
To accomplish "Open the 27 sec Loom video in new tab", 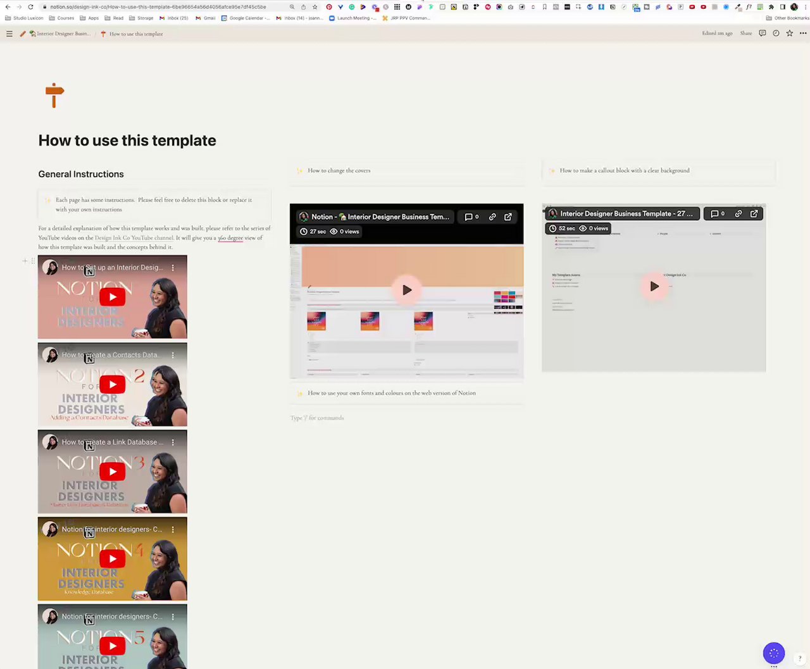I will 508,216.
